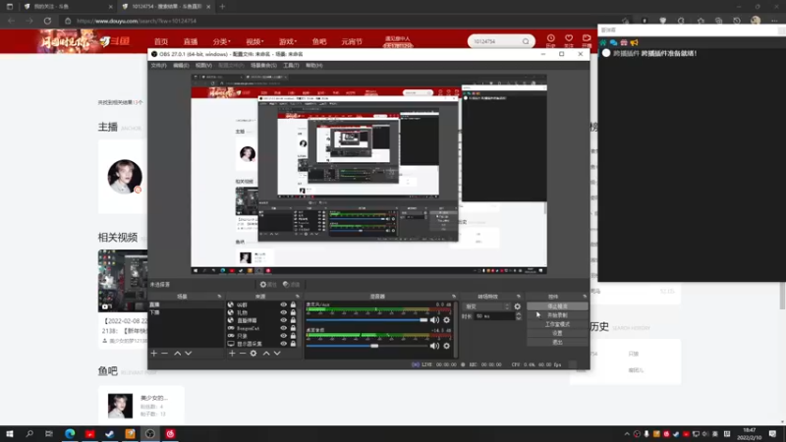The height and width of the screenshot is (442, 786).
Task: Open OBS Studio from the taskbar
Action: tap(150, 433)
